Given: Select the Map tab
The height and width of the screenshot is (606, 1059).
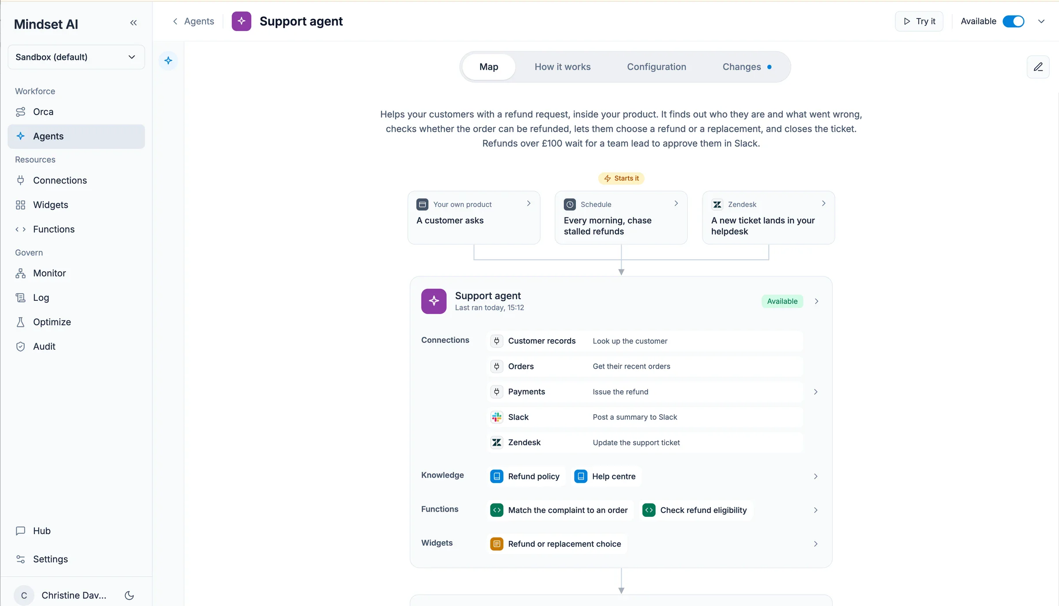Looking at the screenshot, I should pos(489,67).
